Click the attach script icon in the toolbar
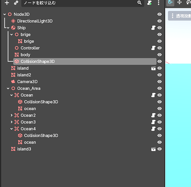The height and width of the screenshot is (187, 191). (149, 3)
